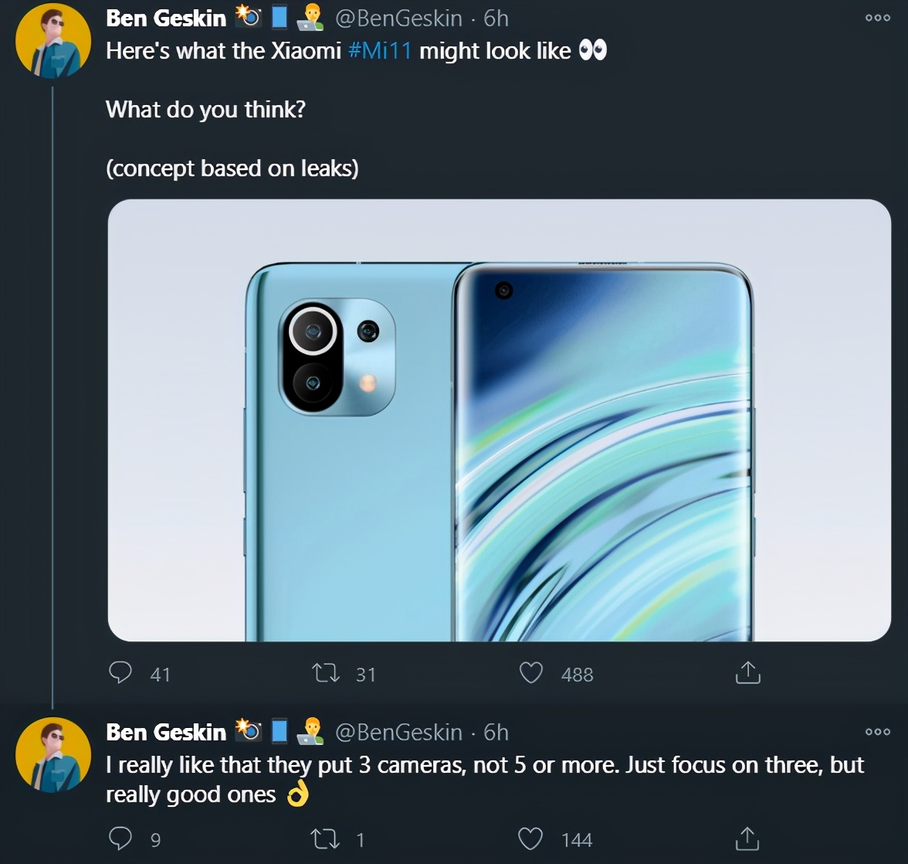Share the Mi11 concept tweet

pos(747,673)
